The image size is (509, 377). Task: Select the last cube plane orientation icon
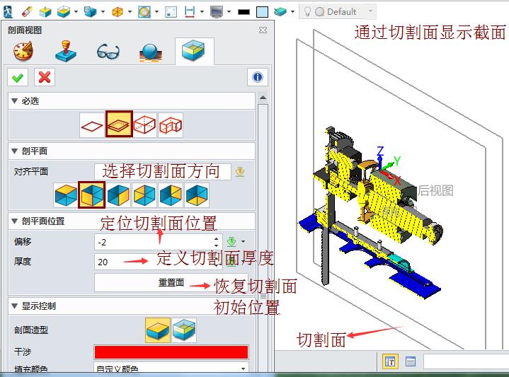(196, 194)
